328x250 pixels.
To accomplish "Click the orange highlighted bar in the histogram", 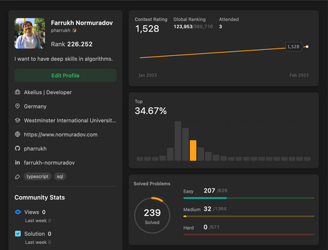I will click(193, 150).
